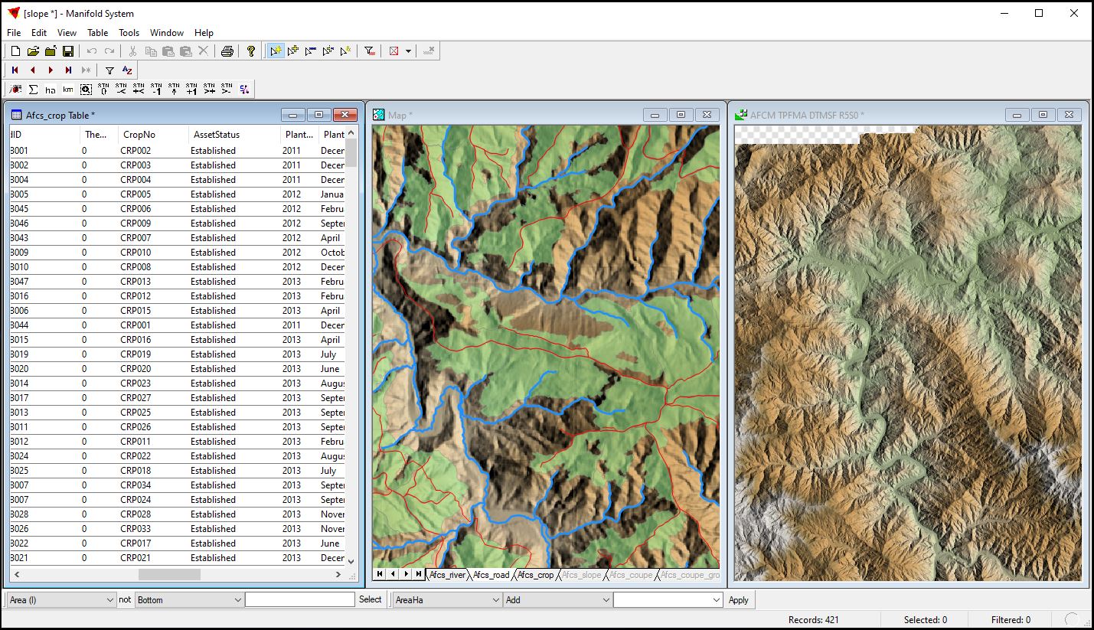
Task: Open the 'Bottom' operator dropdown
Action: click(x=237, y=600)
